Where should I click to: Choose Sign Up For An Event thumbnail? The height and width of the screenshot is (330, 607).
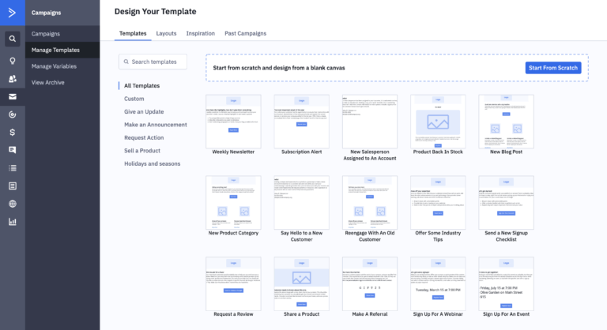(506, 283)
